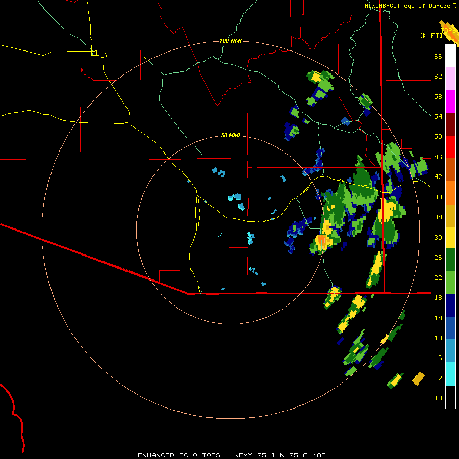The width and height of the screenshot is (459, 459).
Task: Click the '22' legend value
Action: (438, 277)
